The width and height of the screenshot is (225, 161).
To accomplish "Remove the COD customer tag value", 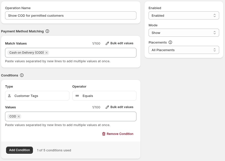I will click(x=19, y=116).
